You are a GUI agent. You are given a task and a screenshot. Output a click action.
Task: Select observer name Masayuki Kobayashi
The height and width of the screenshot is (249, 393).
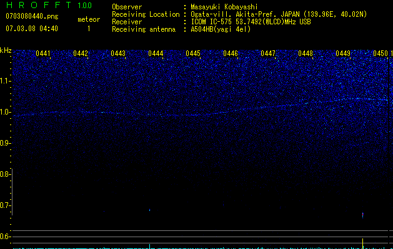(x=225, y=7)
